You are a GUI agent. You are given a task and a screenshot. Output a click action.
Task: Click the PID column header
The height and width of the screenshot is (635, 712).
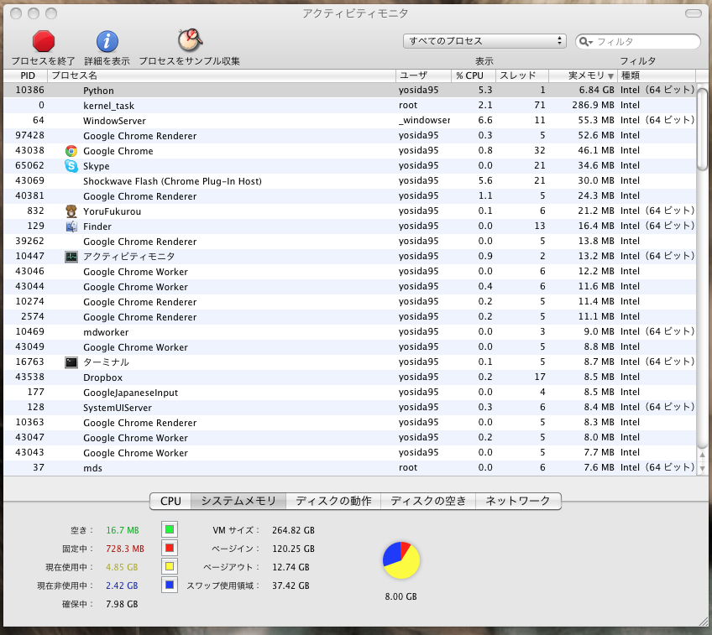pos(27,75)
